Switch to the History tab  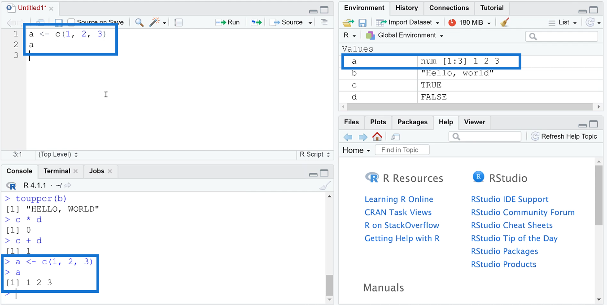(x=406, y=8)
